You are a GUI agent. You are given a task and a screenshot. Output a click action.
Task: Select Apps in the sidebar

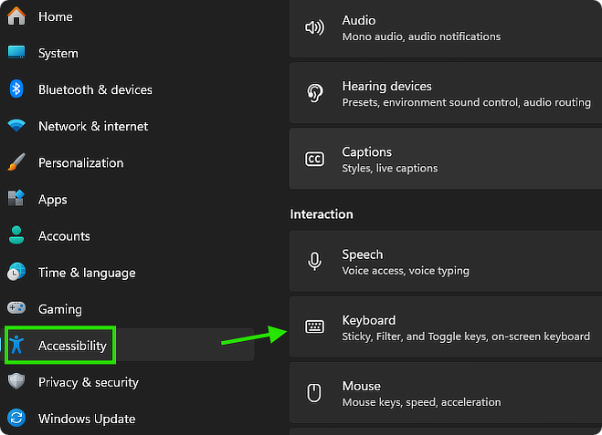point(129,200)
